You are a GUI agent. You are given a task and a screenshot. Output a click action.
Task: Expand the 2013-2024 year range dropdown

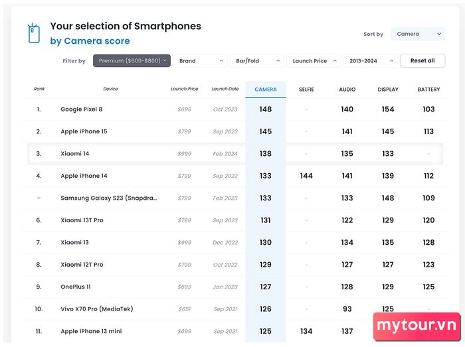pos(371,61)
